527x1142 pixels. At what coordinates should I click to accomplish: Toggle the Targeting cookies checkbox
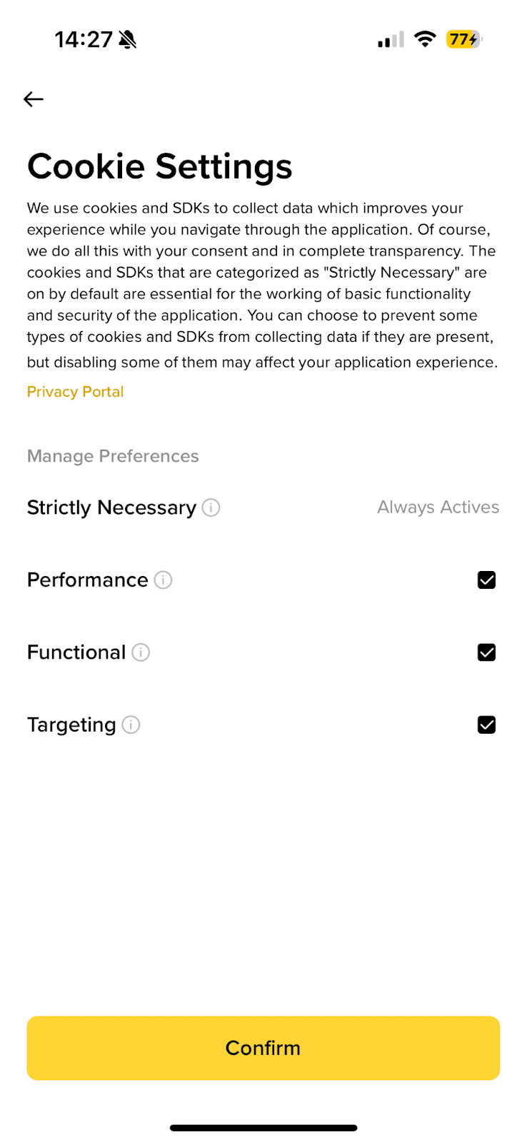[x=486, y=725]
